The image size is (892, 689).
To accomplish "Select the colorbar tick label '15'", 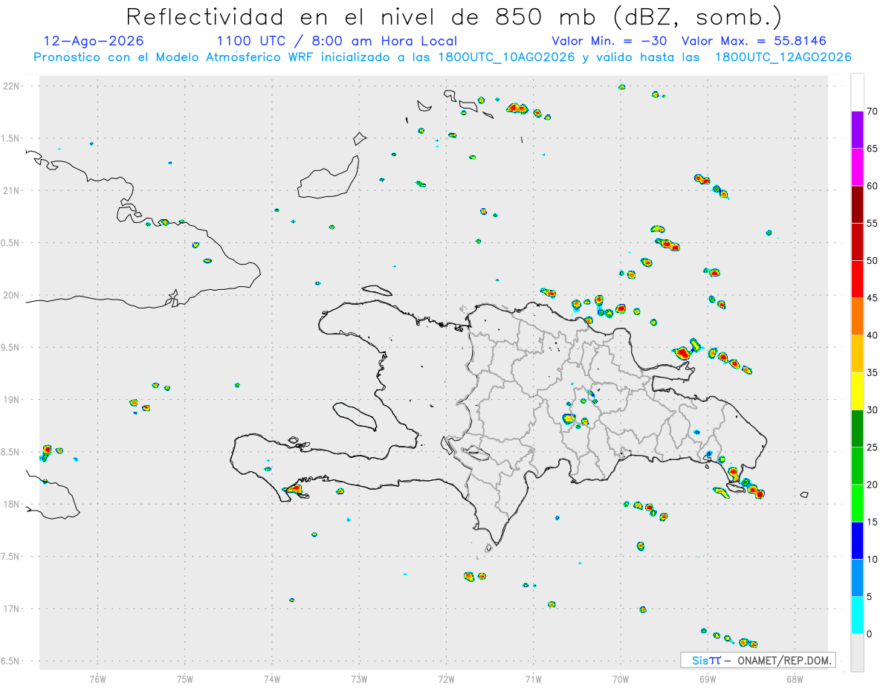I will 873,522.
